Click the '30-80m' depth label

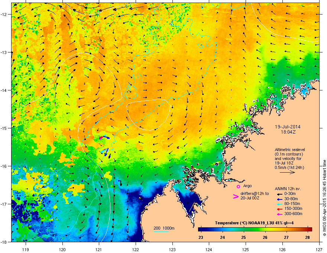(x=291, y=199)
